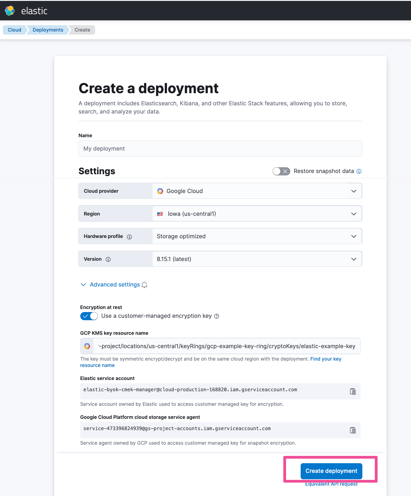This screenshot has height=499, width=411.
Task: Click the Google Cloud provider logo
Action: (160, 191)
